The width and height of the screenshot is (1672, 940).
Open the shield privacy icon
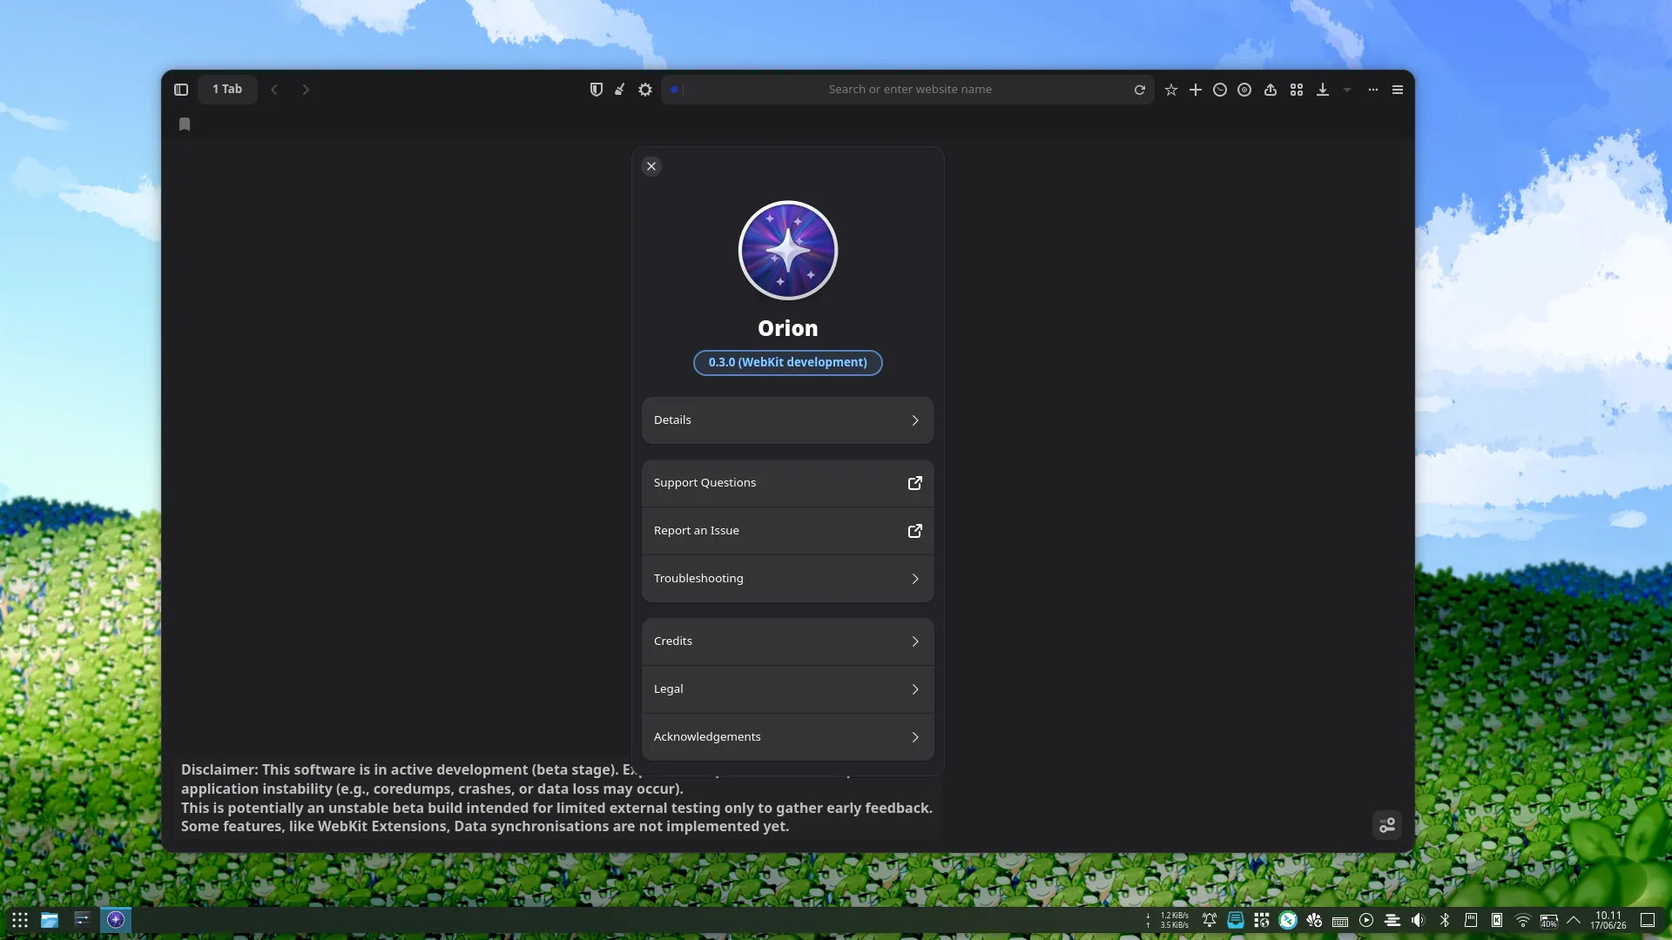[597, 90]
